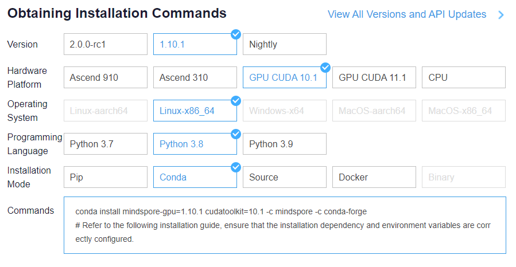This screenshot has height=267, width=516.
Task: Switch to GPU CUDA 11.1 platform
Action: tap(374, 77)
